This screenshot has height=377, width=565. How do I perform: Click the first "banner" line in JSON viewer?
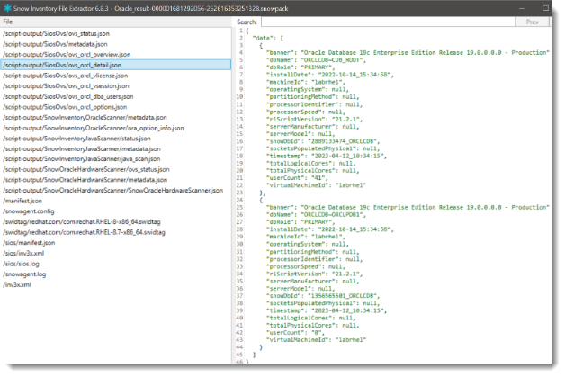tap(408, 52)
